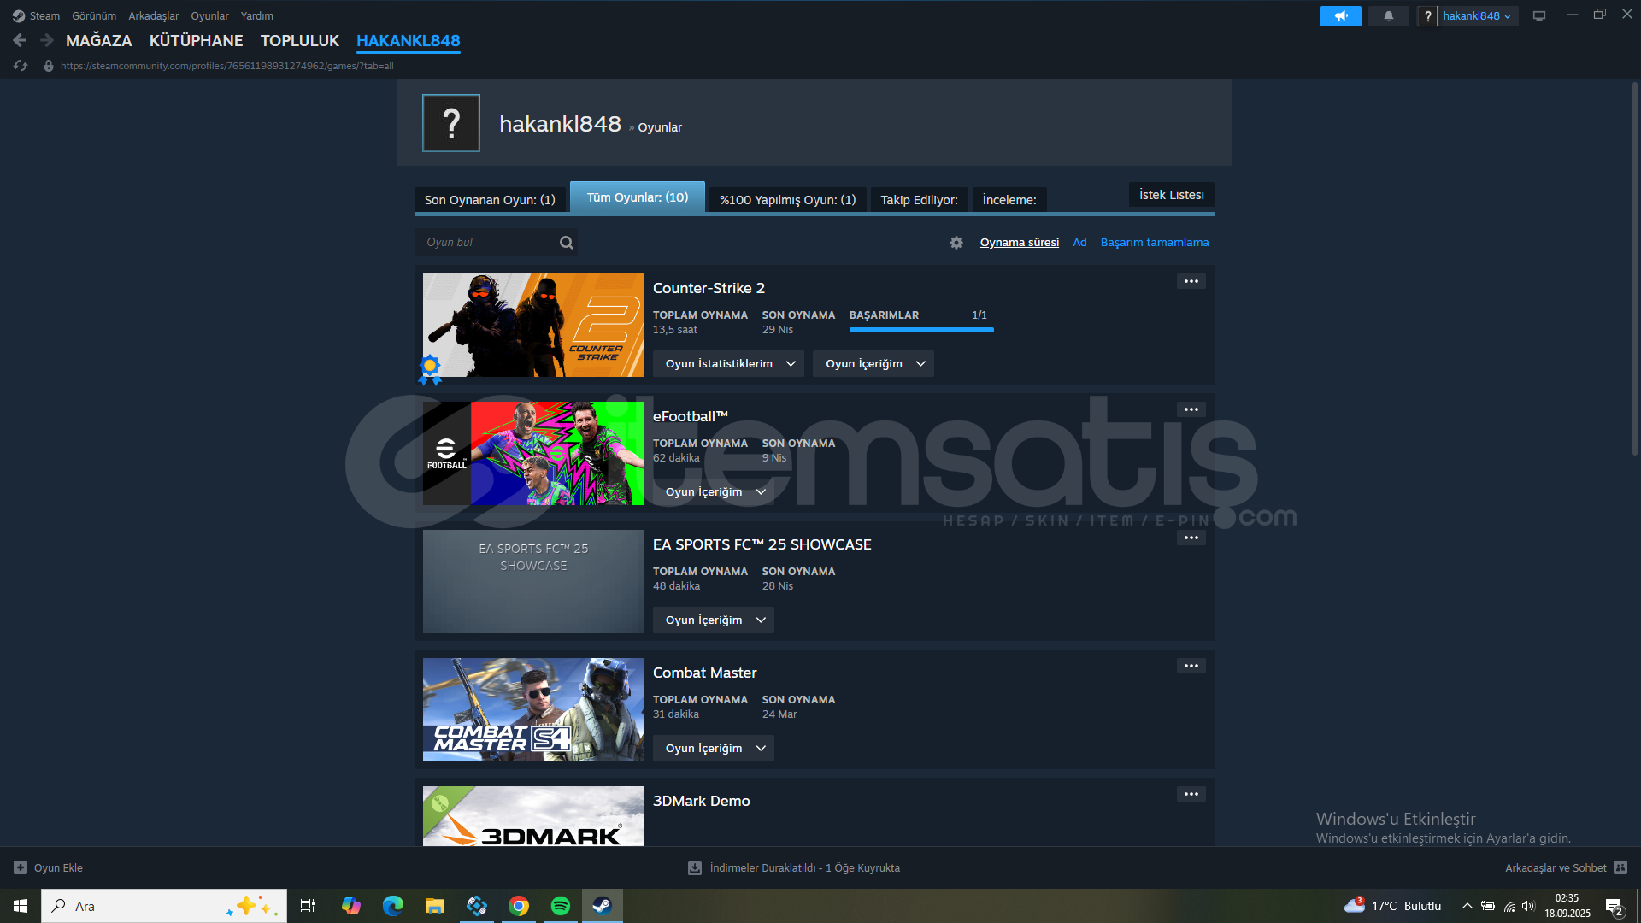This screenshot has height=923, width=1641.
Task: Open eFootball three-dots menu
Action: pyautogui.click(x=1191, y=409)
